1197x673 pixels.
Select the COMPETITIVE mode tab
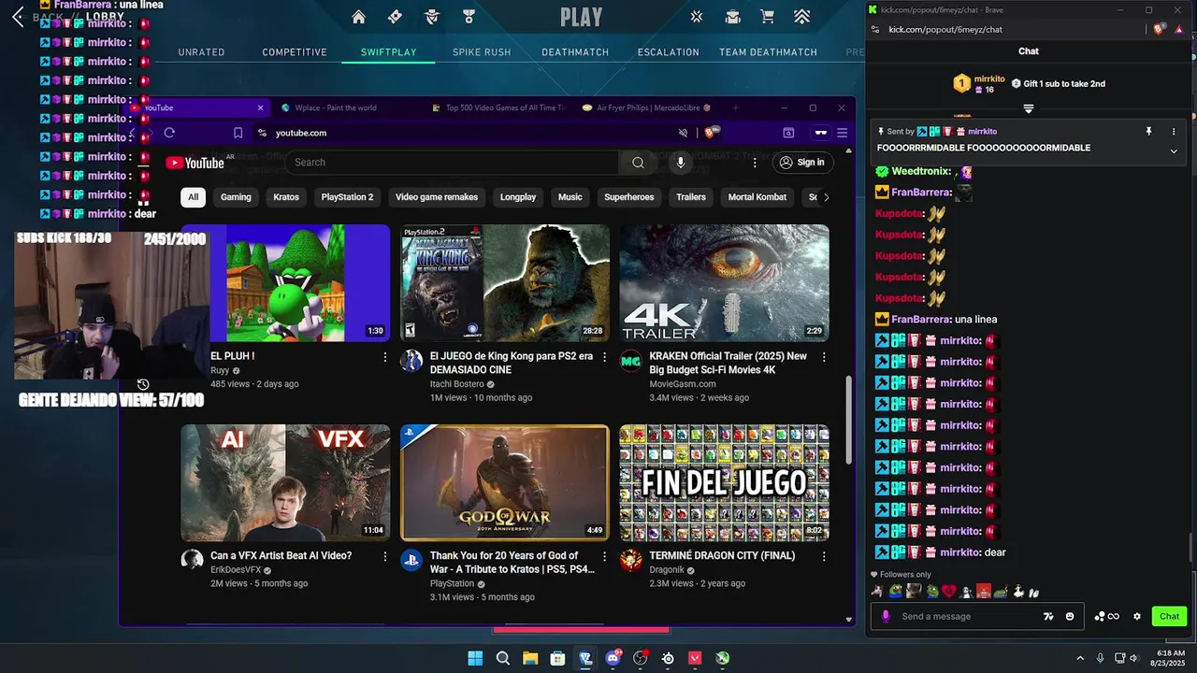coord(295,52)
